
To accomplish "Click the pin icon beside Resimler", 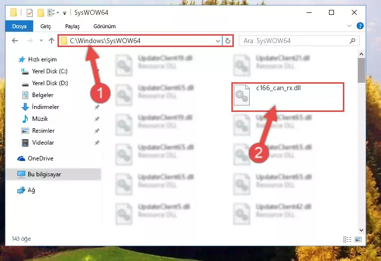I will [97, 131].
